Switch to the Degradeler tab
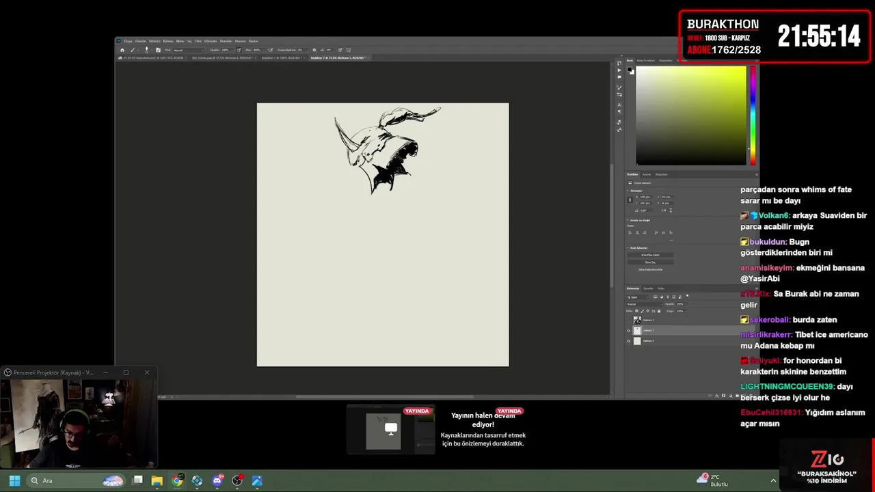875x492 pixels. 665,60
